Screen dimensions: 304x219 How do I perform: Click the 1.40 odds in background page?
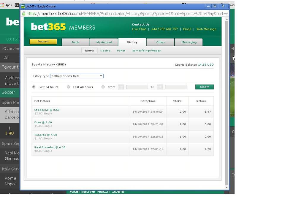click(x=9, y=133)
